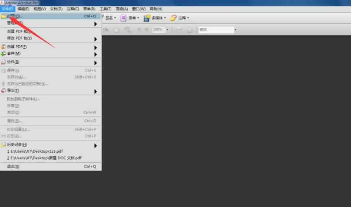Open the 文档(D) menu
Screen dimensions: 351x207
tap(56, 9)
